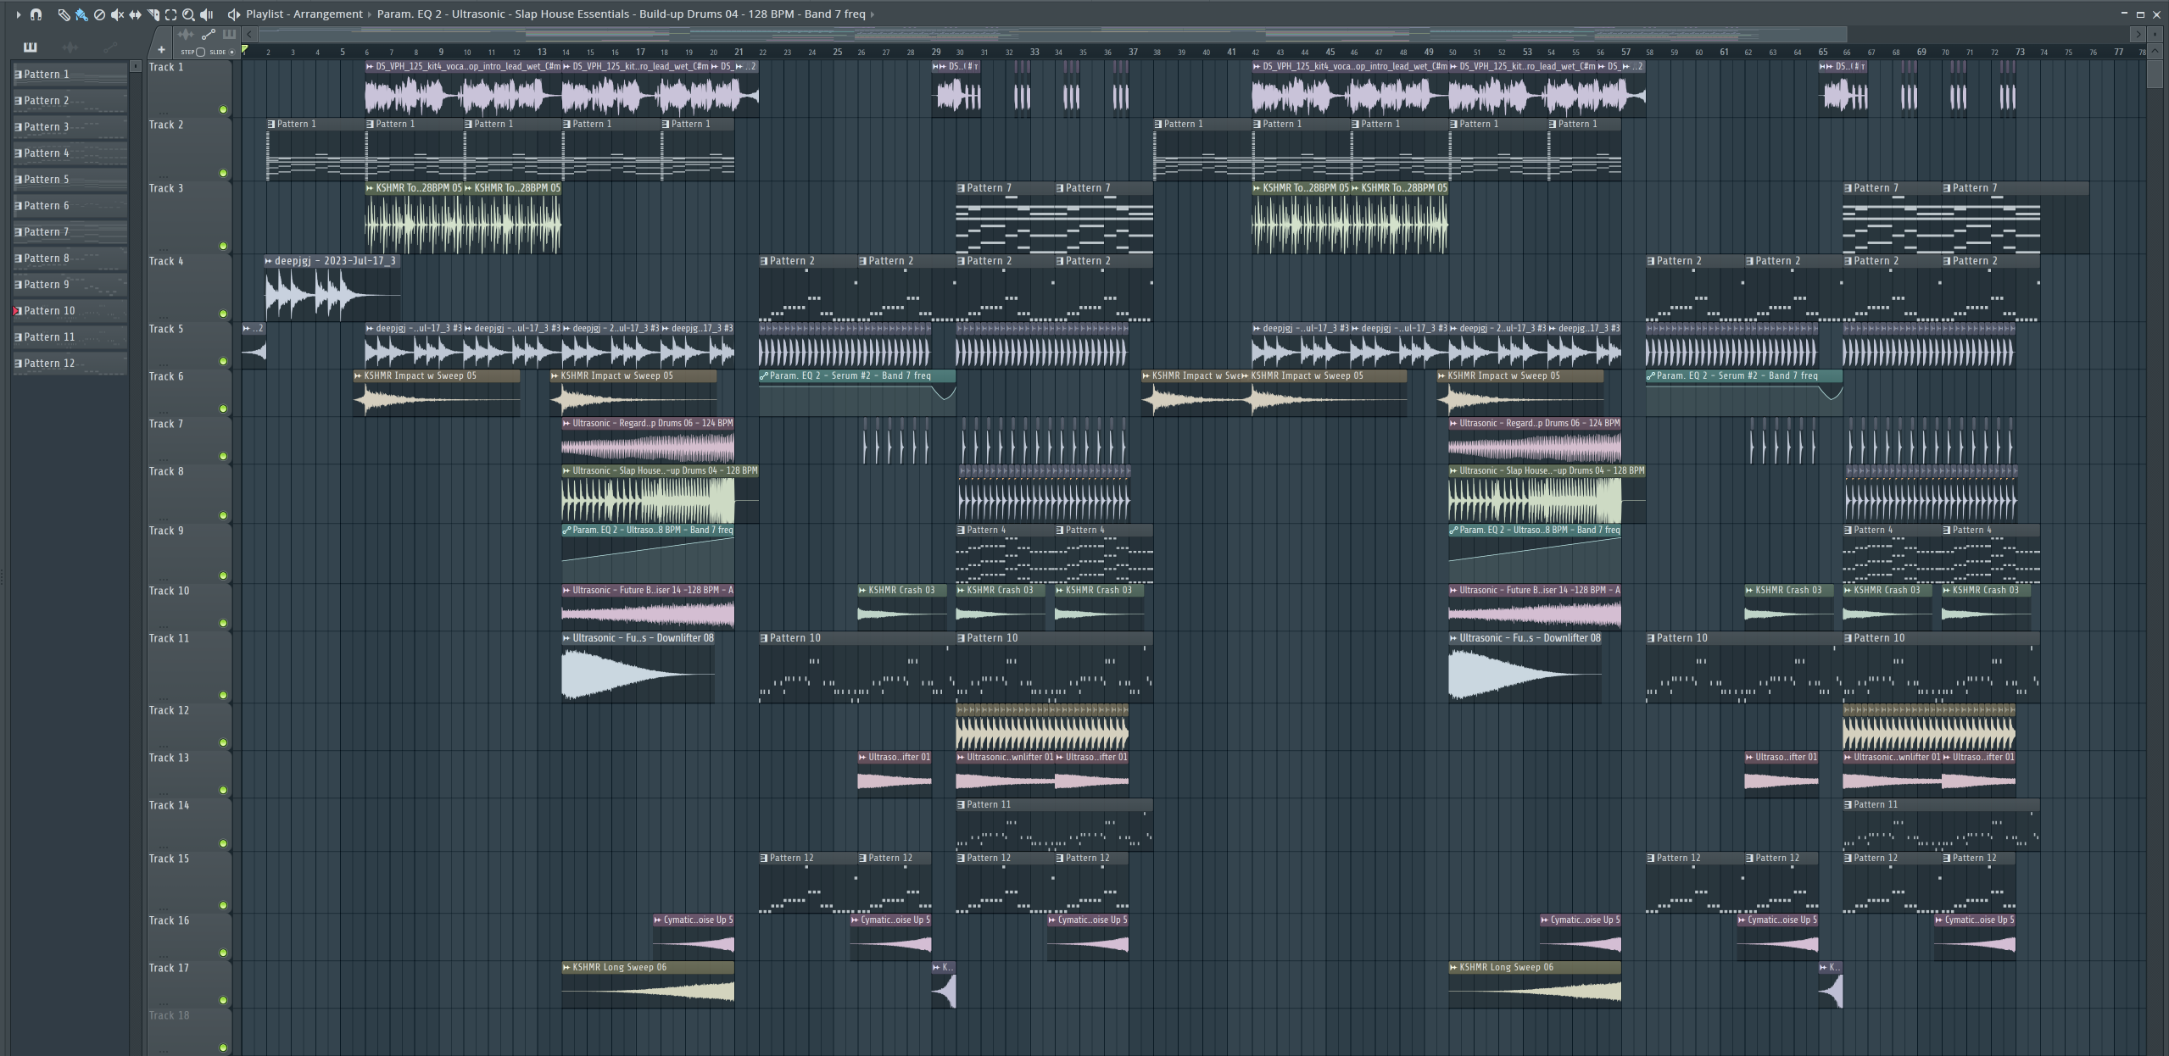
Task: Click the pattern picker scroll button
Action: coord(136,66)
